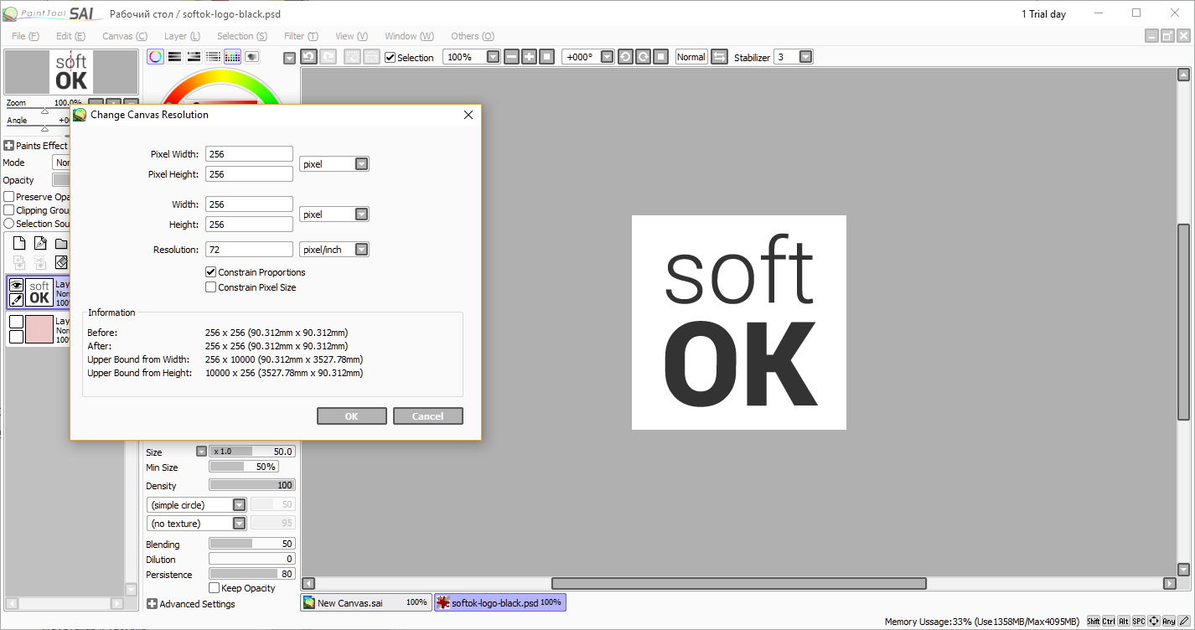The height and width of the screenshot is (630, 1195).
Task: Create a new layer folder
Action: (61, 244)
